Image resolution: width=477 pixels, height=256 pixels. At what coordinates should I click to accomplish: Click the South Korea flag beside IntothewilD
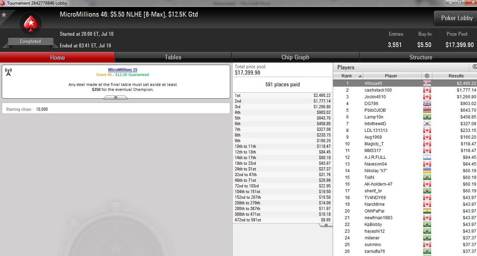[x=427, y=124]
